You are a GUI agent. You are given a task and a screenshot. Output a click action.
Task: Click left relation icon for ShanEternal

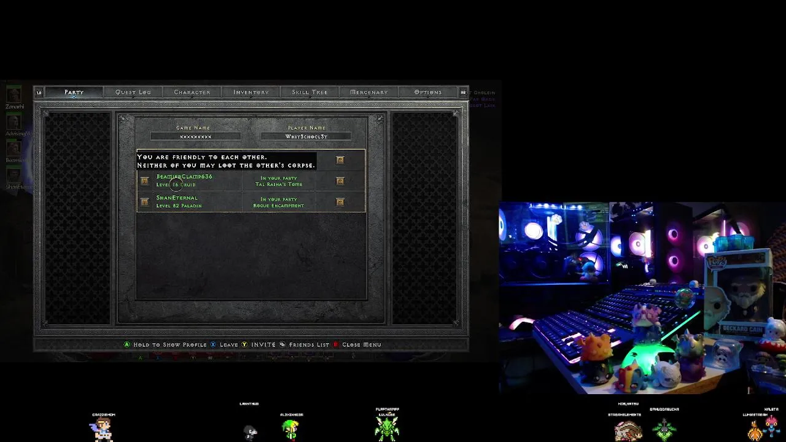pyautogui.click(x=144, y=201)
